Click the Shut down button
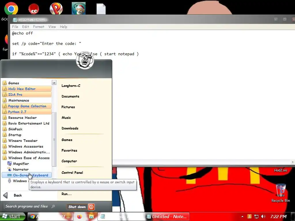The width and height of the screenshot is (295, 221). pyautogui.click(x=77, y=207)
